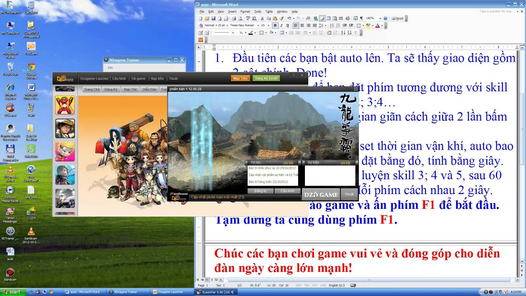
Task: Click the Open folder icon in Word toolbar
Action: click(x=207, y=18)
